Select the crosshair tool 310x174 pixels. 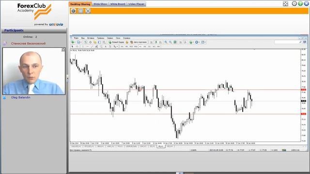point(77,46)
